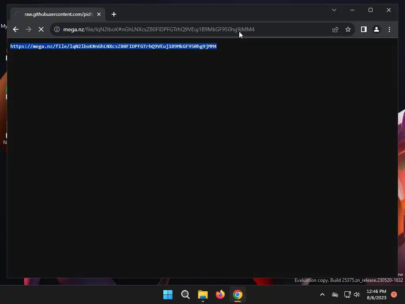Select the raw.githubusercontent.com tab
The height and width of the screenshot is (304, 405).
click(58, 14)
